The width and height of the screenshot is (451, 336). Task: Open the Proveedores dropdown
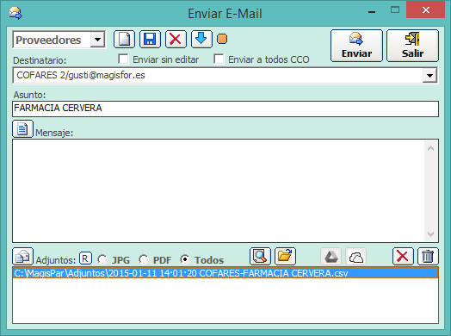pyautogui.click(x=97, y=40)
